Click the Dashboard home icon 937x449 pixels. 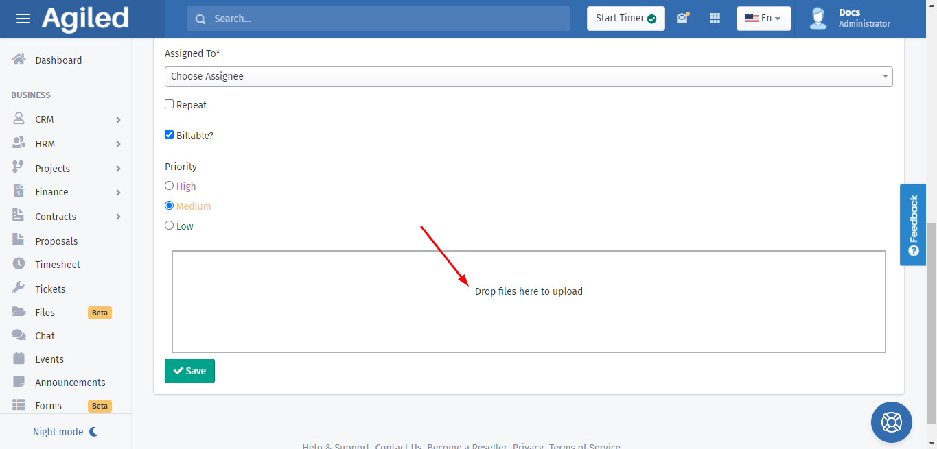[19, 60]
